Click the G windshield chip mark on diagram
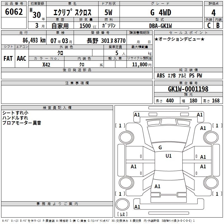This screenshot has height=224, width=224. pyautogui.click(x=160, y=148)
